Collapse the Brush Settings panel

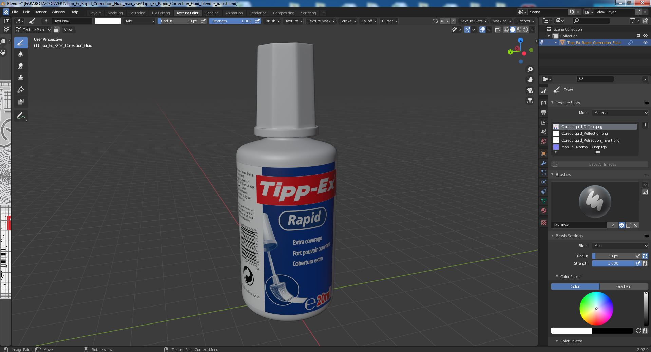pyautogui.click(x=569, y=236)
